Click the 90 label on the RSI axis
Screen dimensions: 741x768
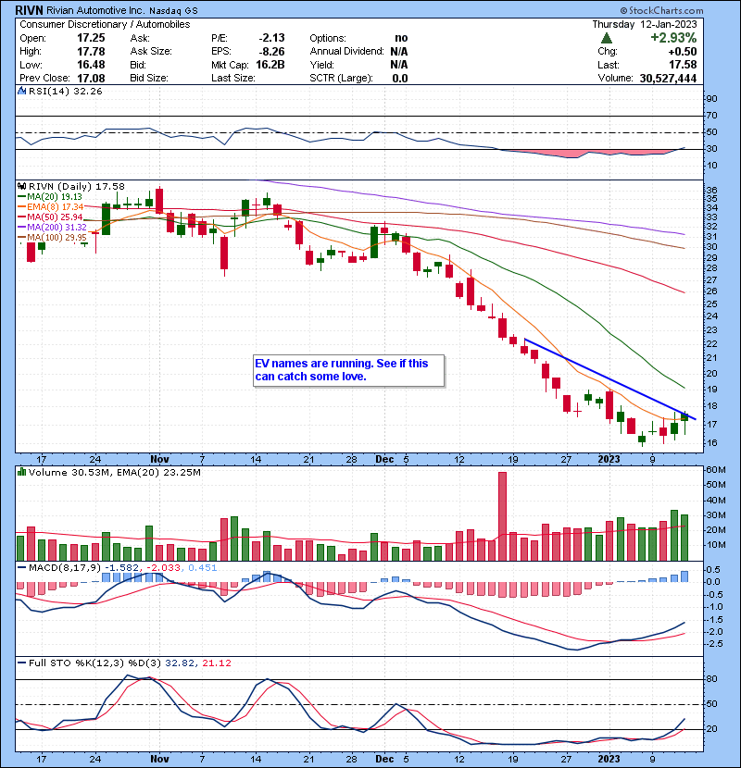click(711, 99)
